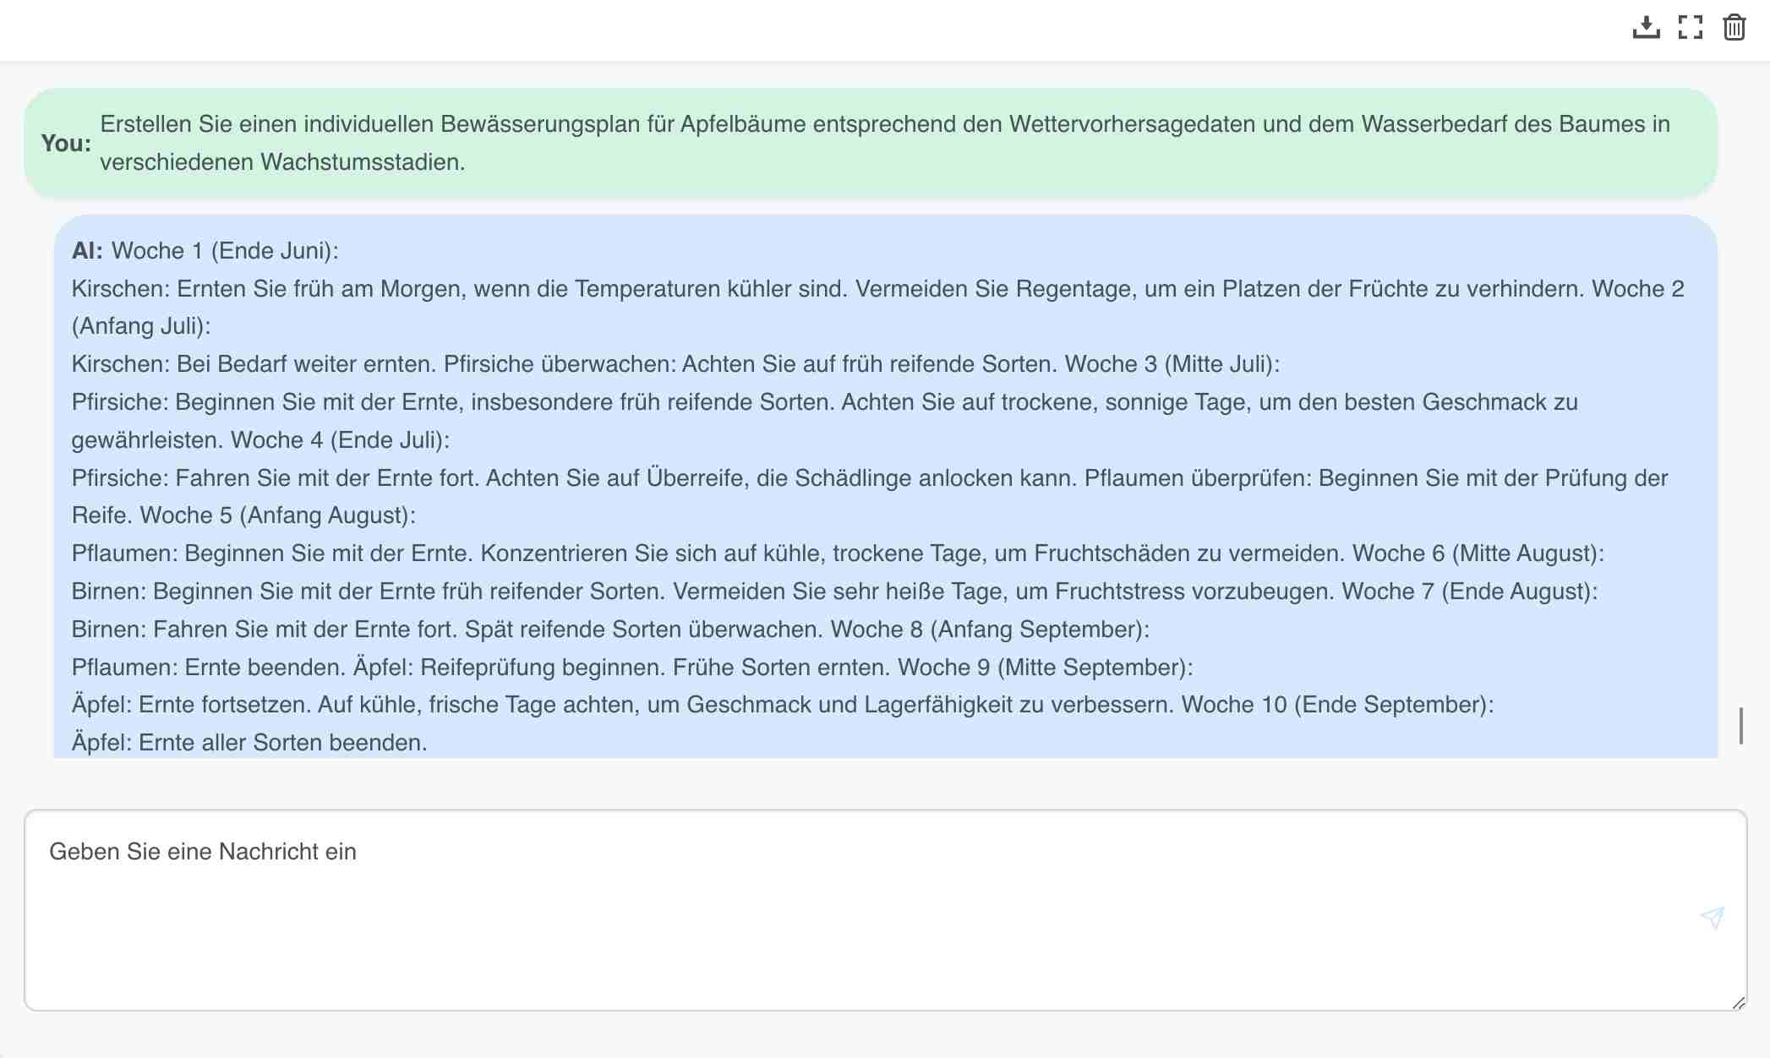Click 'verschiedenen Wachstumsstadien.' in user message
The width and height of the screenshot is (1770, 1058).
tap(282, 162)
